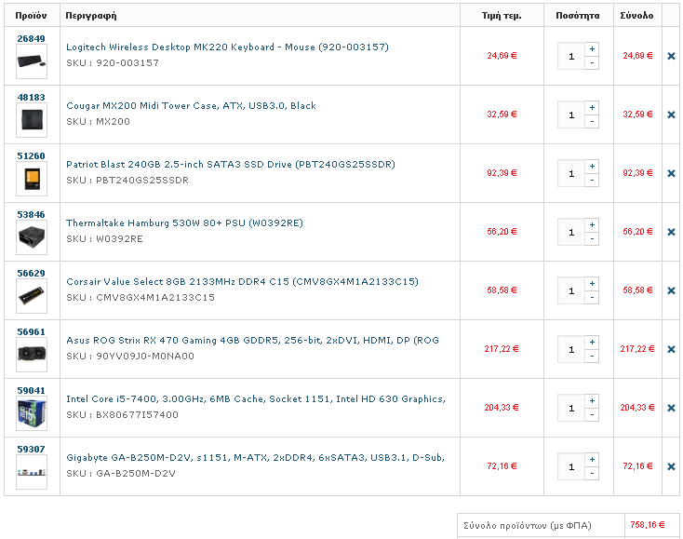
Task: Open Cougar MX200 case thumbnail image
Action: (x=32, y=120)
